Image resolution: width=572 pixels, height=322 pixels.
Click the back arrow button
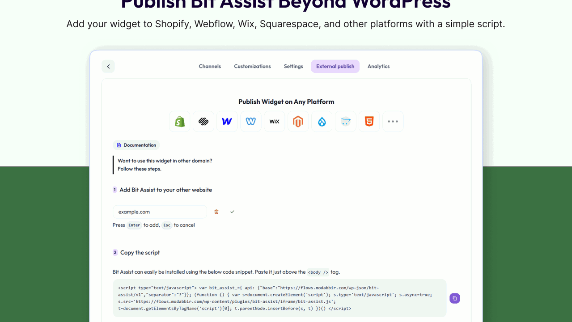(x=108, y=66)
